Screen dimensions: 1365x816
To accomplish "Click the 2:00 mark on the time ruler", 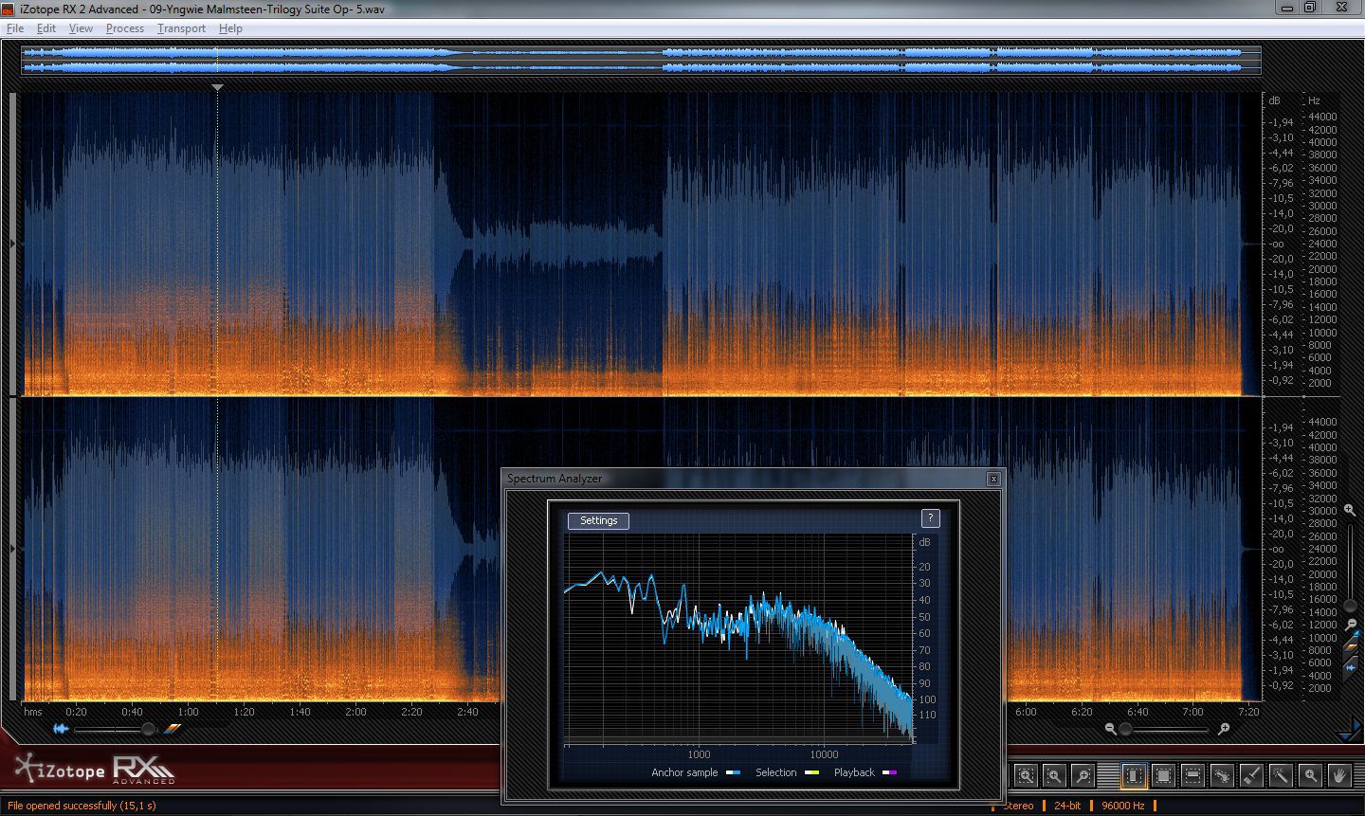I will 355,712.
